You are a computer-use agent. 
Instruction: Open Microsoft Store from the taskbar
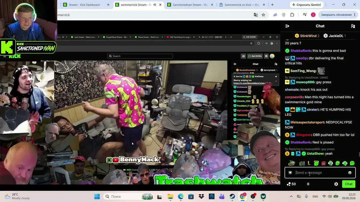click(x=191, y=196)
